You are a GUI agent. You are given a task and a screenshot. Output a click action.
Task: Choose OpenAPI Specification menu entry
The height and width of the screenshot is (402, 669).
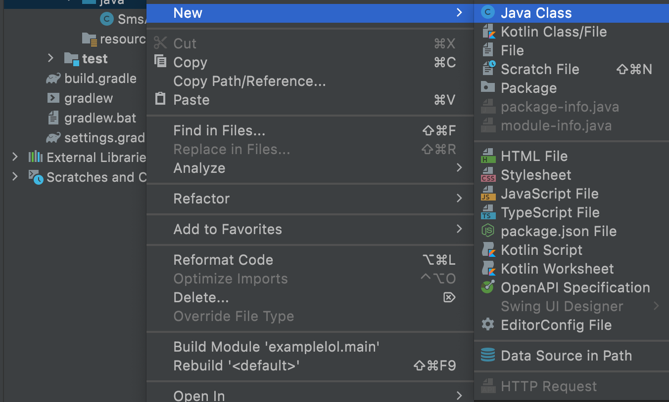click(572, 287)
